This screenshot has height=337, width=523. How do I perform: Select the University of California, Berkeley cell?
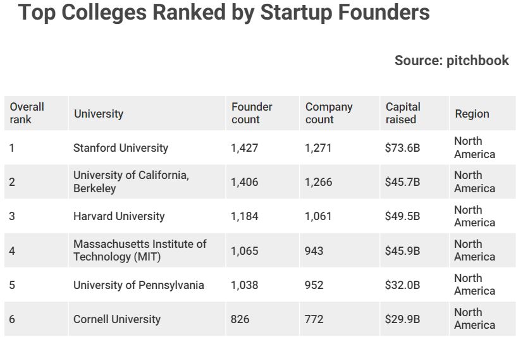click(131, 182)
